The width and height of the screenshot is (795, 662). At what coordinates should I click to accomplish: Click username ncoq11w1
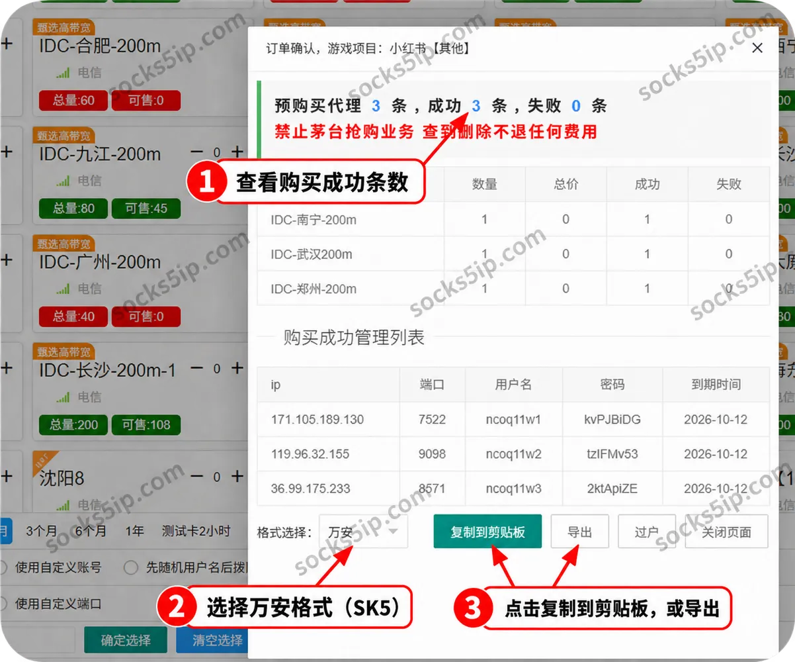click(x=514, y=420)
